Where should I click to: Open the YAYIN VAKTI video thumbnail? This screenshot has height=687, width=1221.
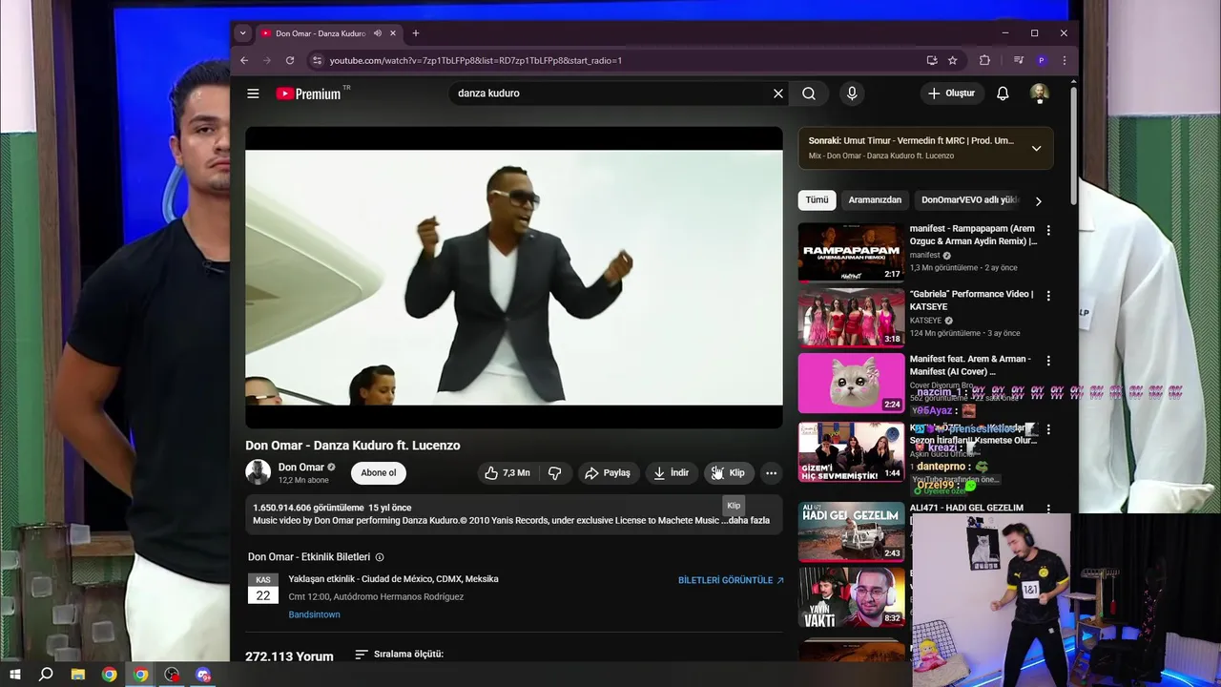pos(851,597)
